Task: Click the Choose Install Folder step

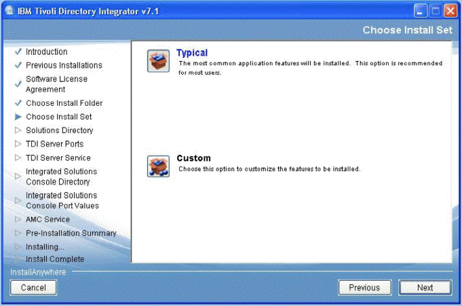Action: pyautogui.click(x=64, y=103)
